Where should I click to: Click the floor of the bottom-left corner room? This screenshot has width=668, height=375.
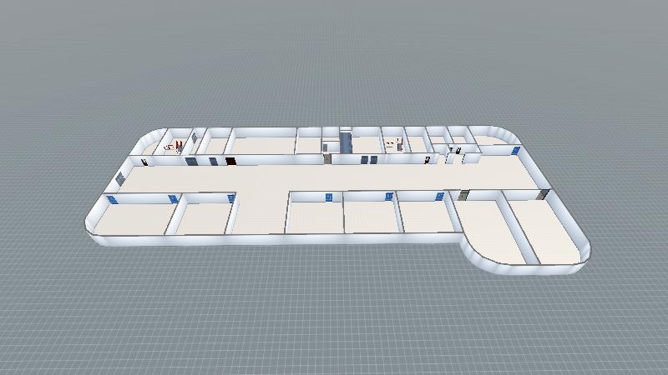134,219
